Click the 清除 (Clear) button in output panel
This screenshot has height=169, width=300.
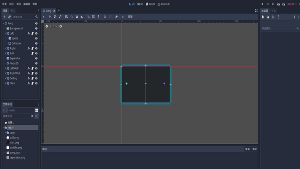[x=254, y=149]
